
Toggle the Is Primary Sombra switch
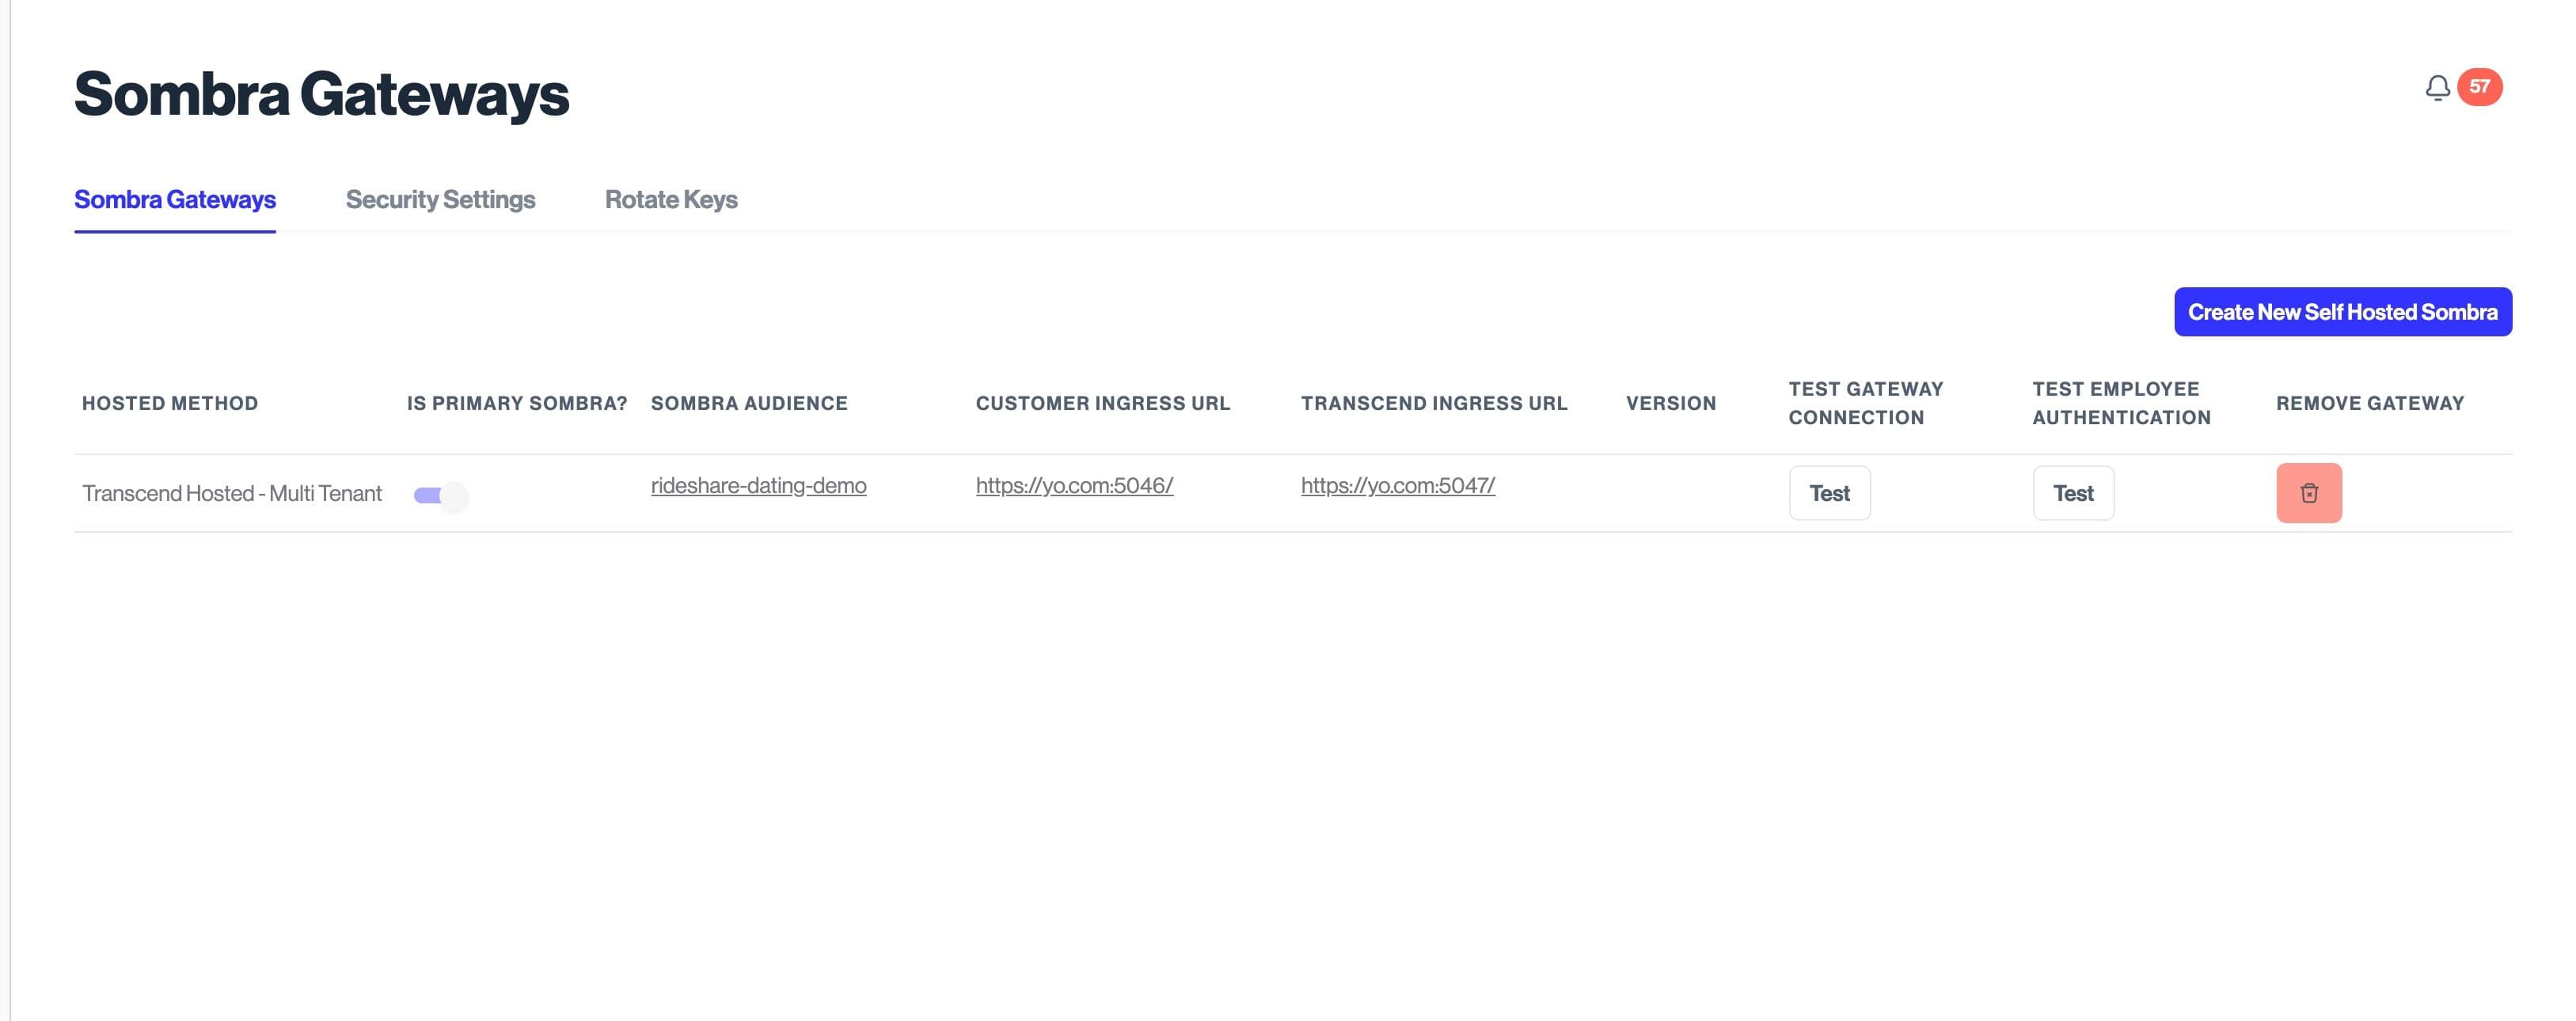pyautogui.click(x=440, y=495)
